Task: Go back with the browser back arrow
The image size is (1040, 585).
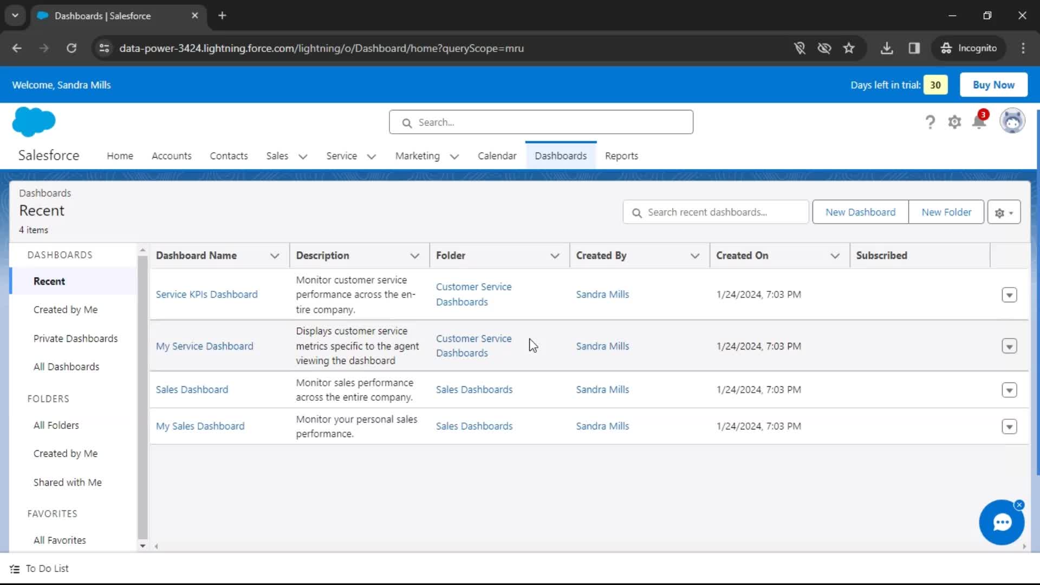Action: (x=17, y=48)
